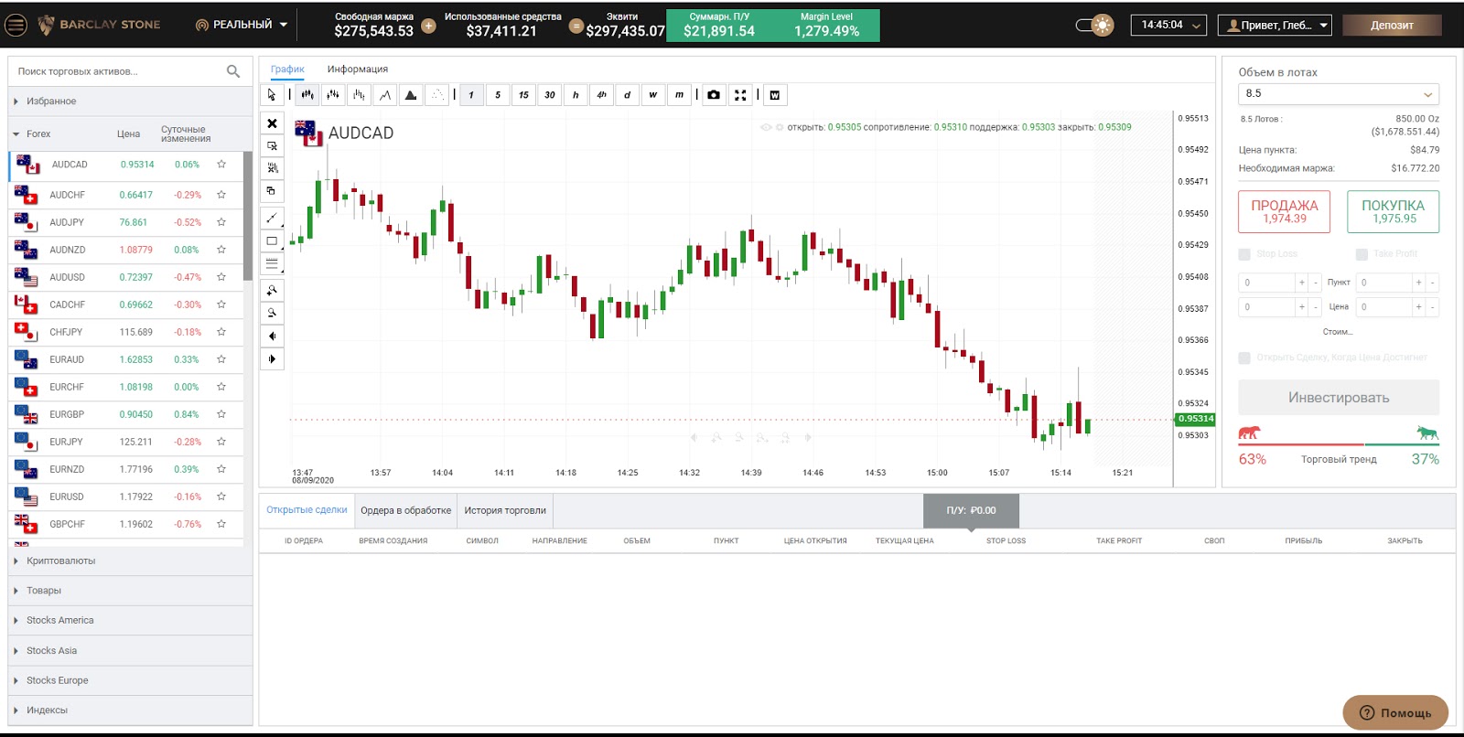Select the area chart type icon
The height and width of the screenshot is (737, 1464).
[411, 95]
